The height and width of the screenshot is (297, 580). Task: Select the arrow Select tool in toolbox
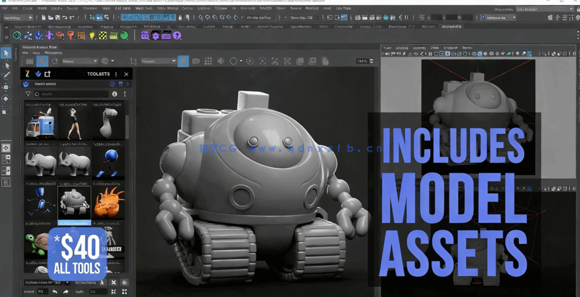click(6, 53)
